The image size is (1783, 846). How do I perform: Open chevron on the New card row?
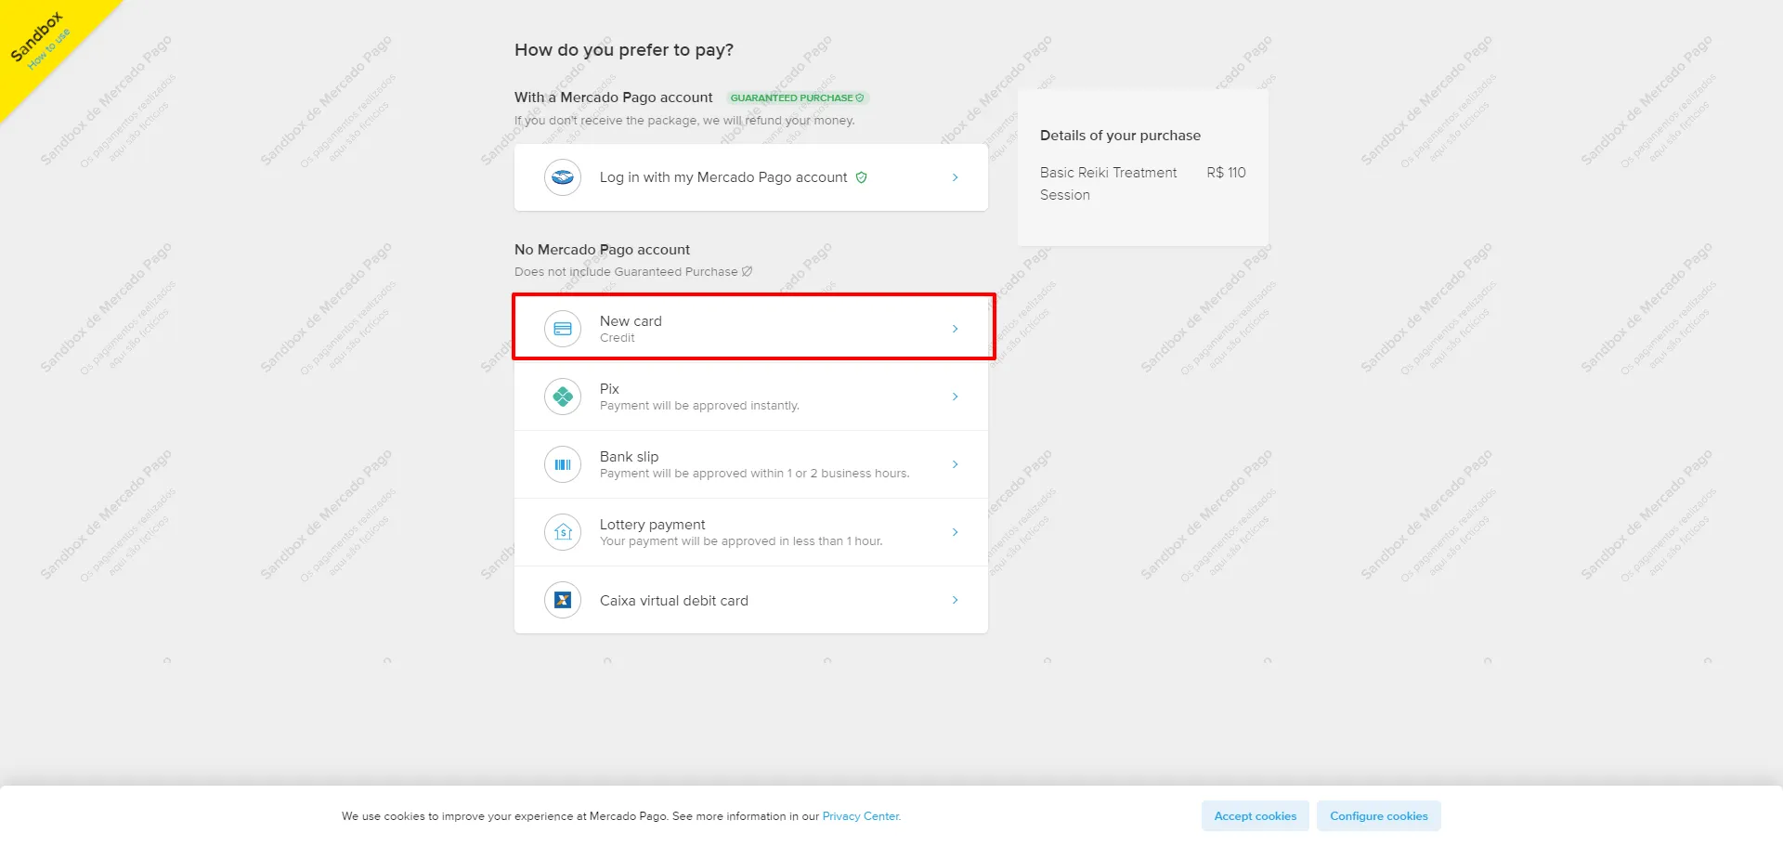point(955,329)
